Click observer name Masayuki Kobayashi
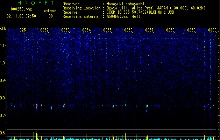The width and height of the screenshot is (220, 140). (x=126, y=4)
